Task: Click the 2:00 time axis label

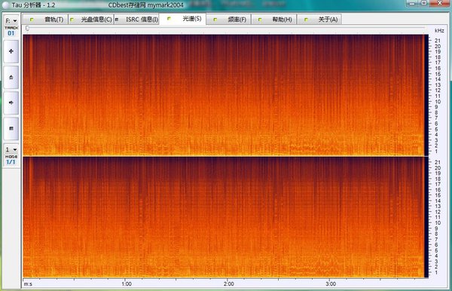Action: 228,284
